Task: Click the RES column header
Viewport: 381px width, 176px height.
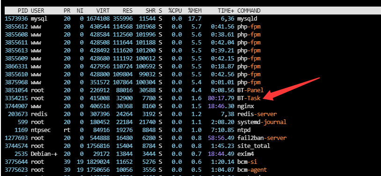Action: point(128,11)
